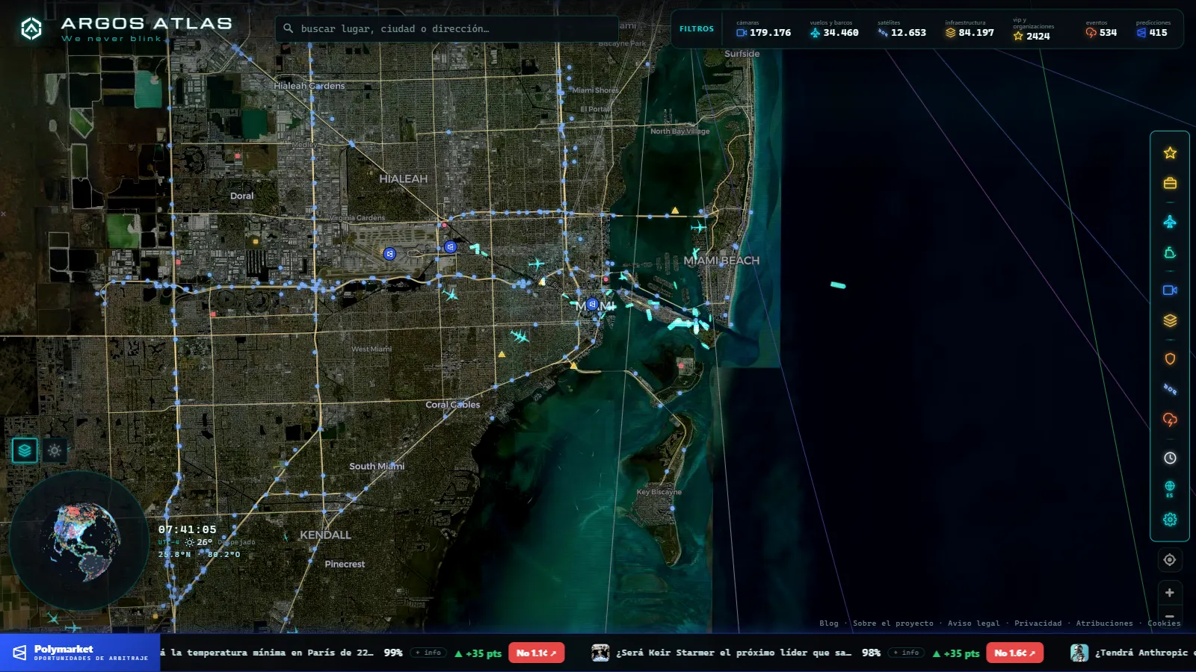
Task: Open the Polymarket arbitrage panel
Action: click(x=80, y=653)
